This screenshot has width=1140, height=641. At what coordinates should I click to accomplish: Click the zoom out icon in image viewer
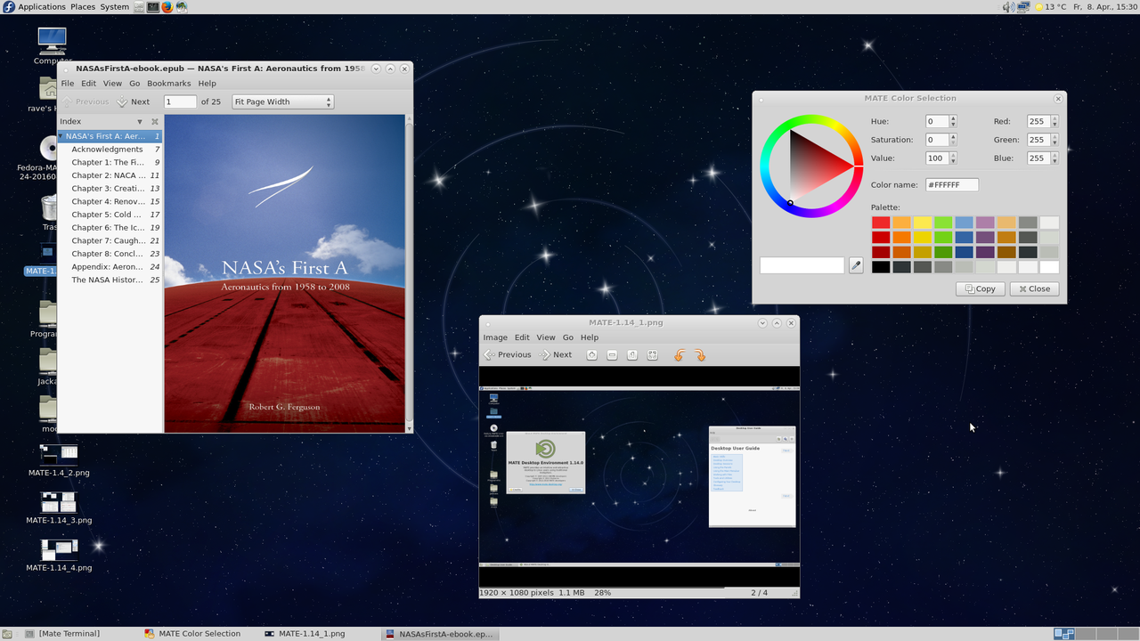click(x=612, y=355)
